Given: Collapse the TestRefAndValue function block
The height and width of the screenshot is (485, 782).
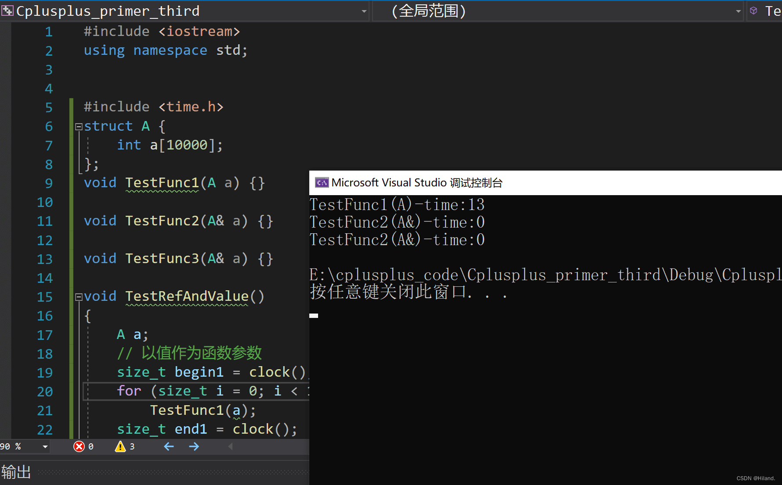Looking at the screenshot, I should (79, 297).
